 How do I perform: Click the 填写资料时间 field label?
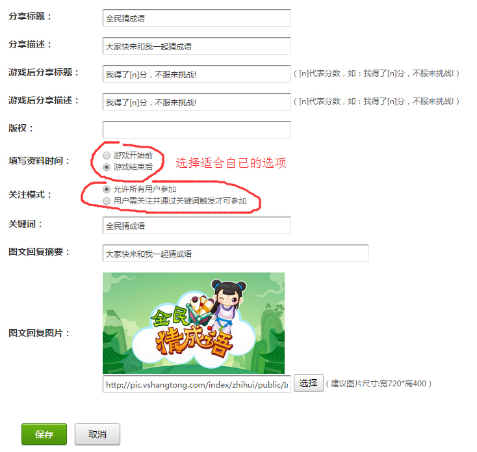(38, 161)
